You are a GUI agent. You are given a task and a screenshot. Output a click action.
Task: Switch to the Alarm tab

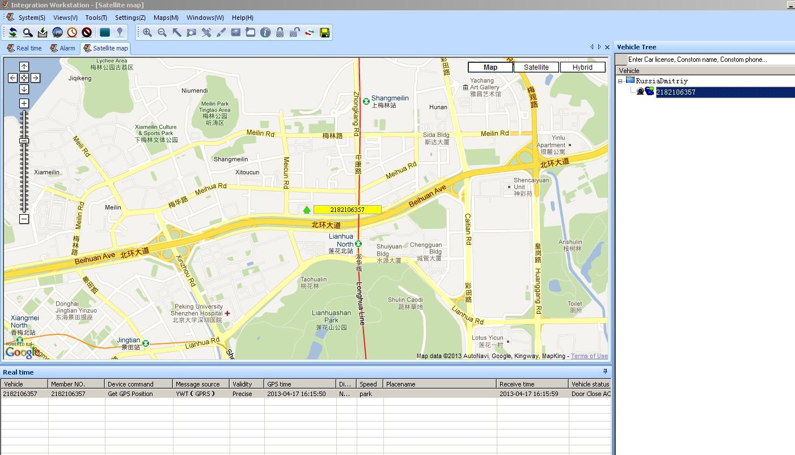point(62,48)
